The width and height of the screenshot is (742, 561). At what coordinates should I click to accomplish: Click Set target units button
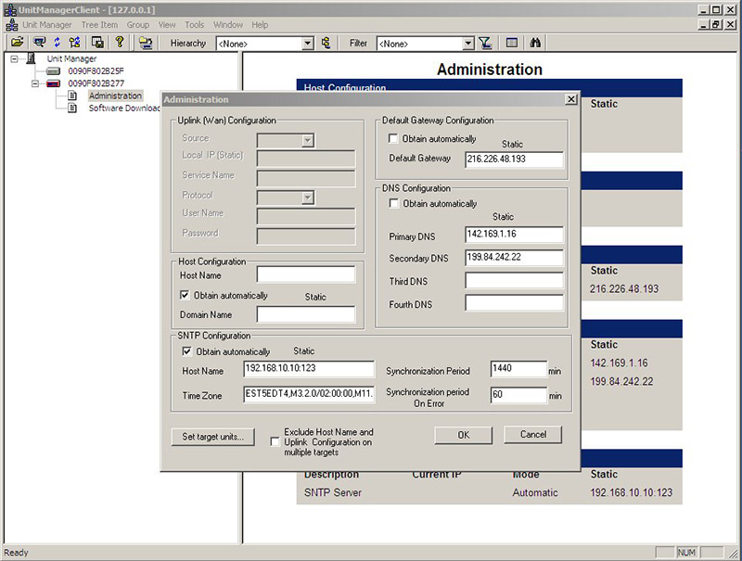pyautogui.click(x=213, y=437)
